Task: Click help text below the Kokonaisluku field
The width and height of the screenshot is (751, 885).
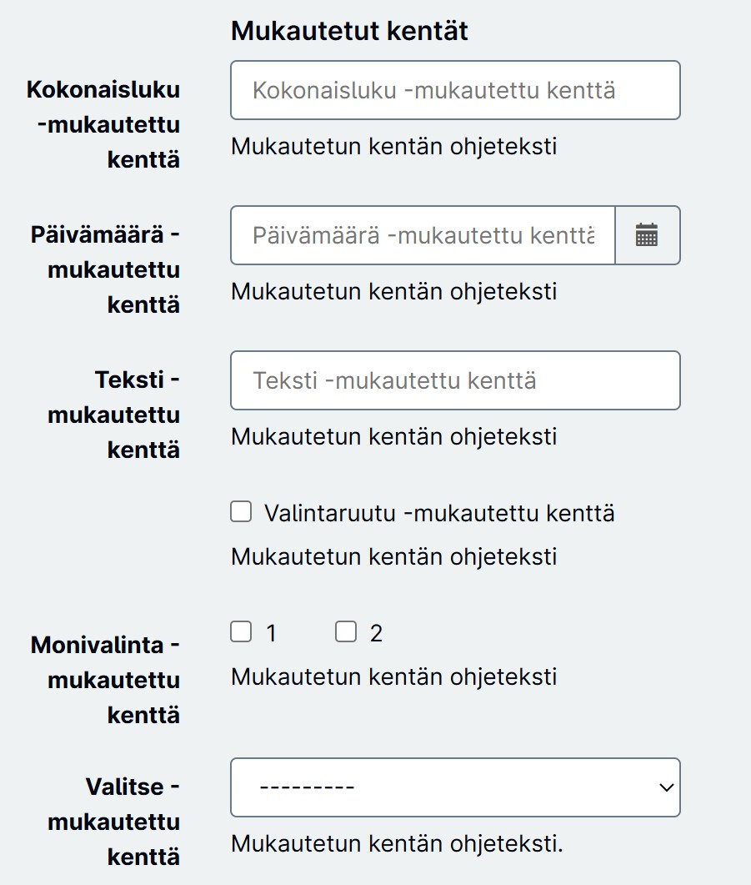Action: pos(394,147)
